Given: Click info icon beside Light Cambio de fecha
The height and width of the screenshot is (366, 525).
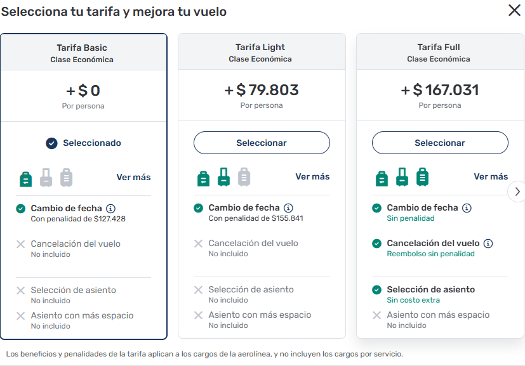Looking at the screenshot, I should 288,208.
